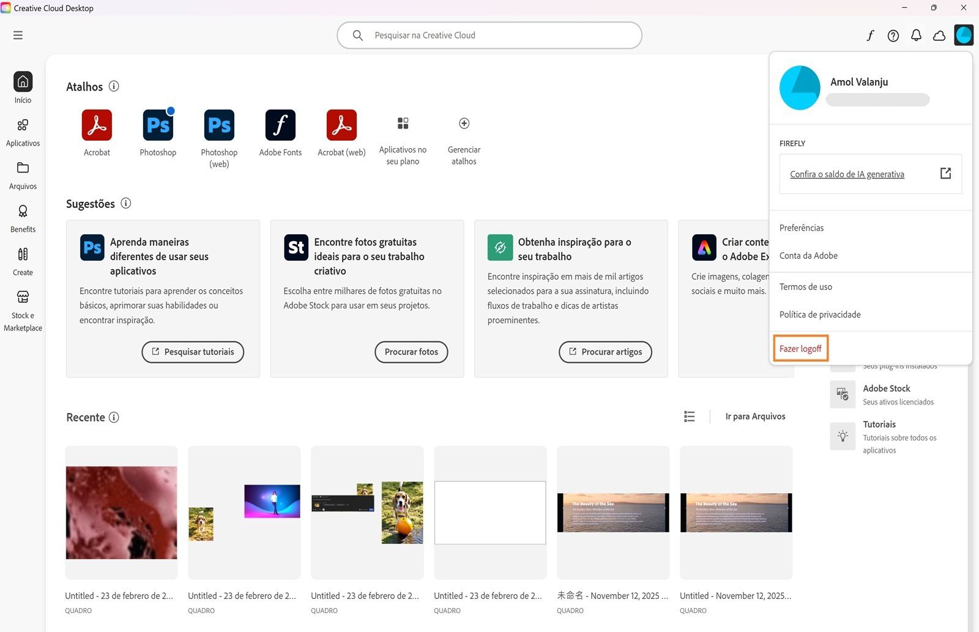Click the Encontre fotos gratuitas card title
979x632 pixels.
click(369, 256)
